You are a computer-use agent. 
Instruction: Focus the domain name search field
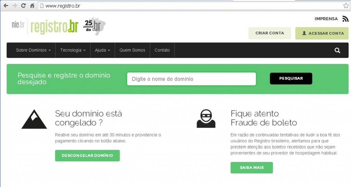tap(191, 79)
